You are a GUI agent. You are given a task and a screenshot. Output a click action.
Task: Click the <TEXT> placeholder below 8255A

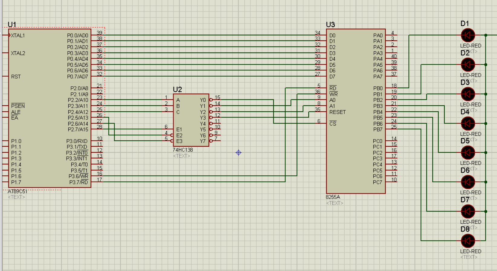tap(335, 203)
